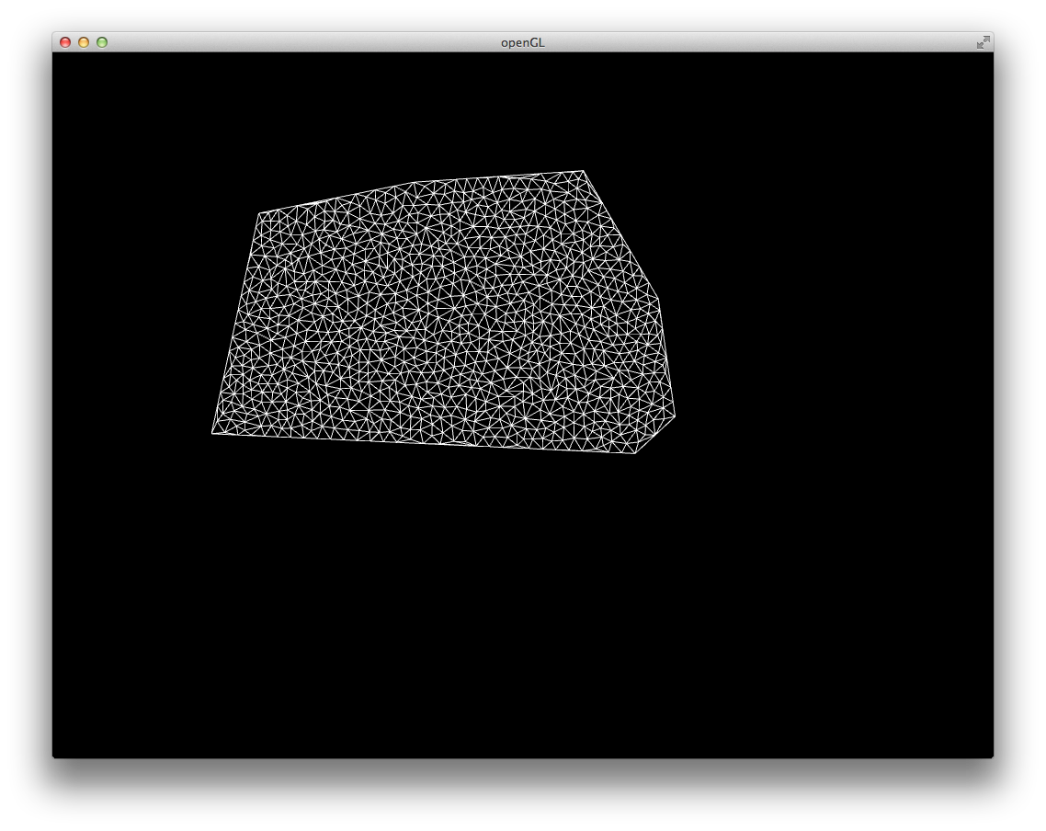Click the middle of the mesh's left edge

click(x=235, y=324)
